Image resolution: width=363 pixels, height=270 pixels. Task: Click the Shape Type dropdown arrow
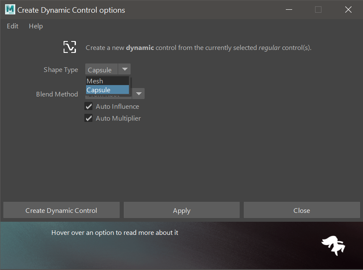pyautogui.click(x=124, y=69)
